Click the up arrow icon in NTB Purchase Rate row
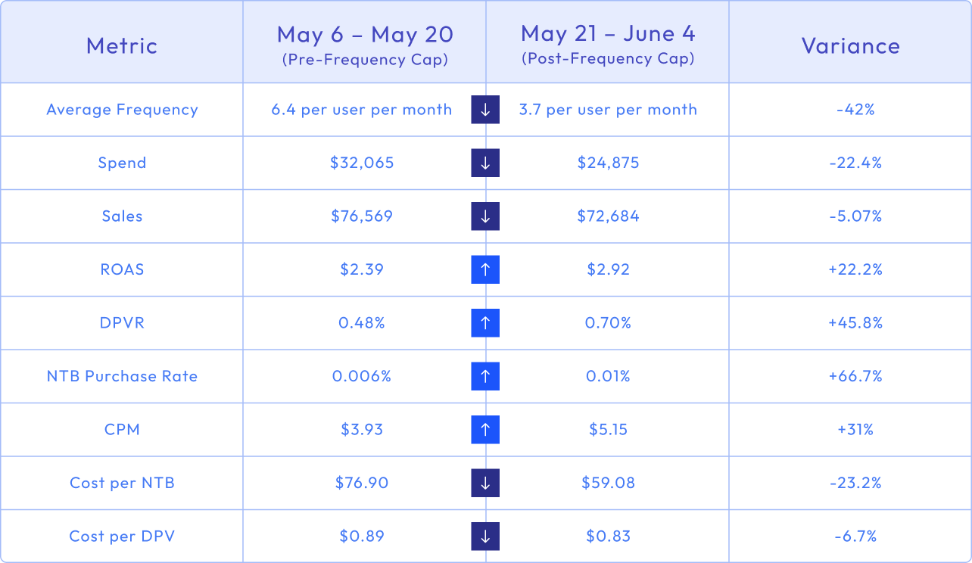Screen dimensions: 972x563 coord(485,376)
